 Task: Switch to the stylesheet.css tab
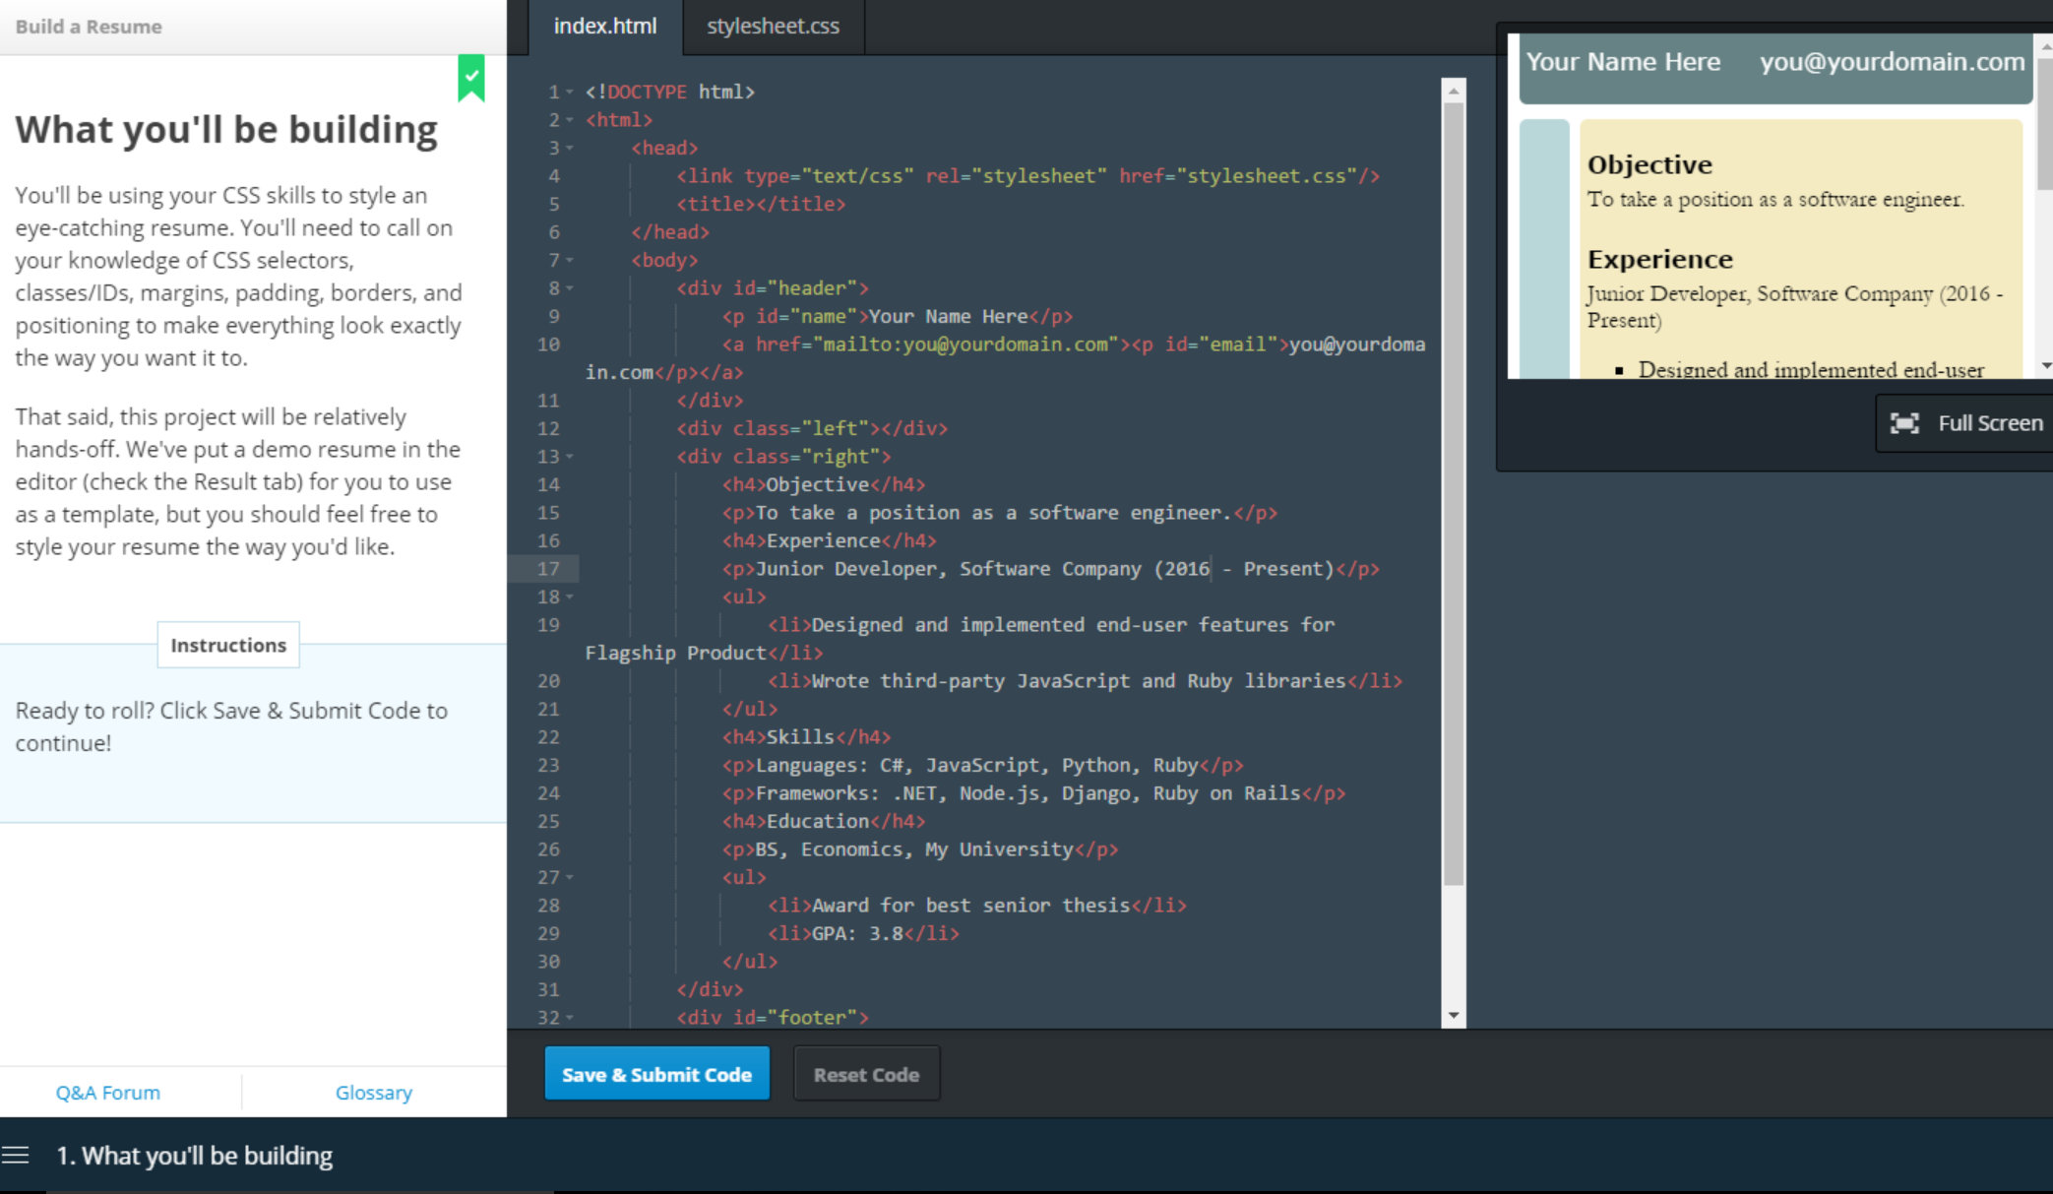click(x=773, y=27)
